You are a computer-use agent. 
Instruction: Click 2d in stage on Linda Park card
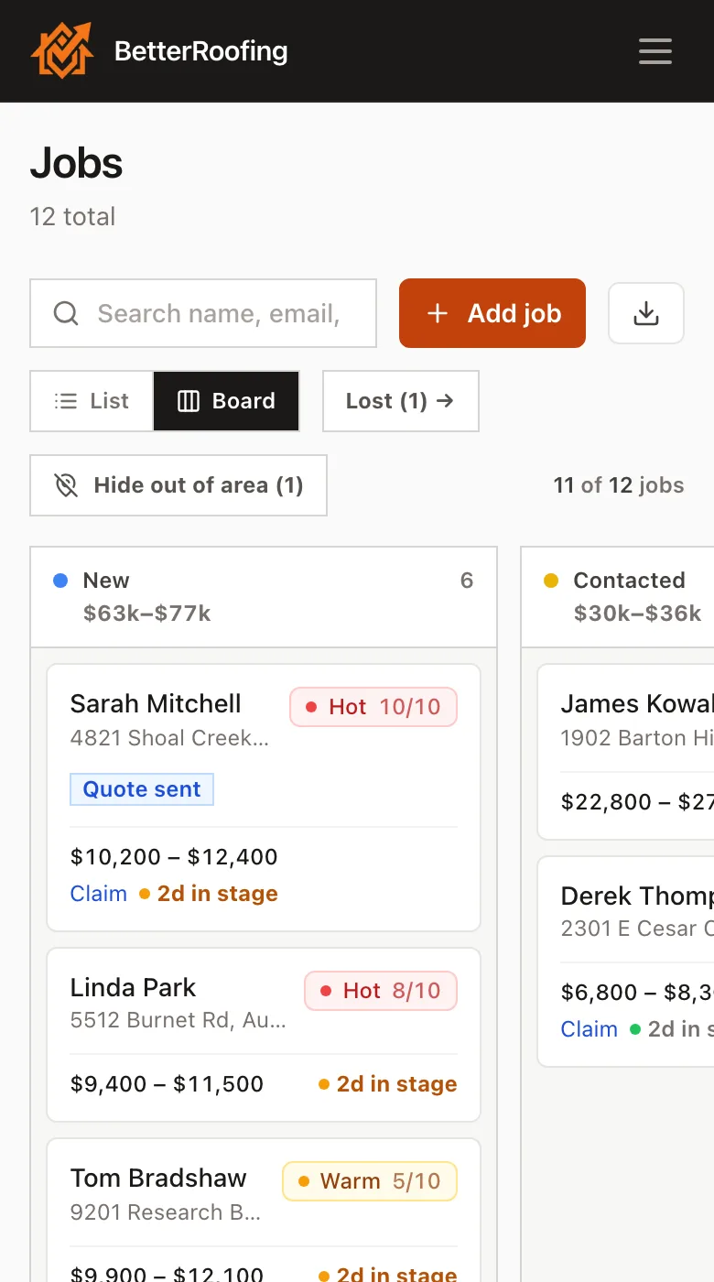[x=388, y=1084]
